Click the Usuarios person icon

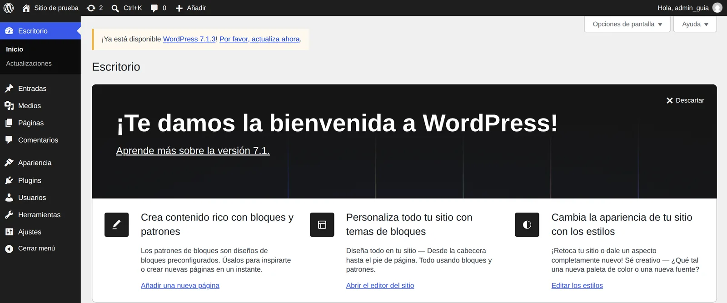tap(9, 198)
